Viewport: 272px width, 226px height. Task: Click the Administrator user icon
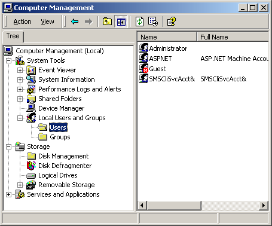click(143, 48)
